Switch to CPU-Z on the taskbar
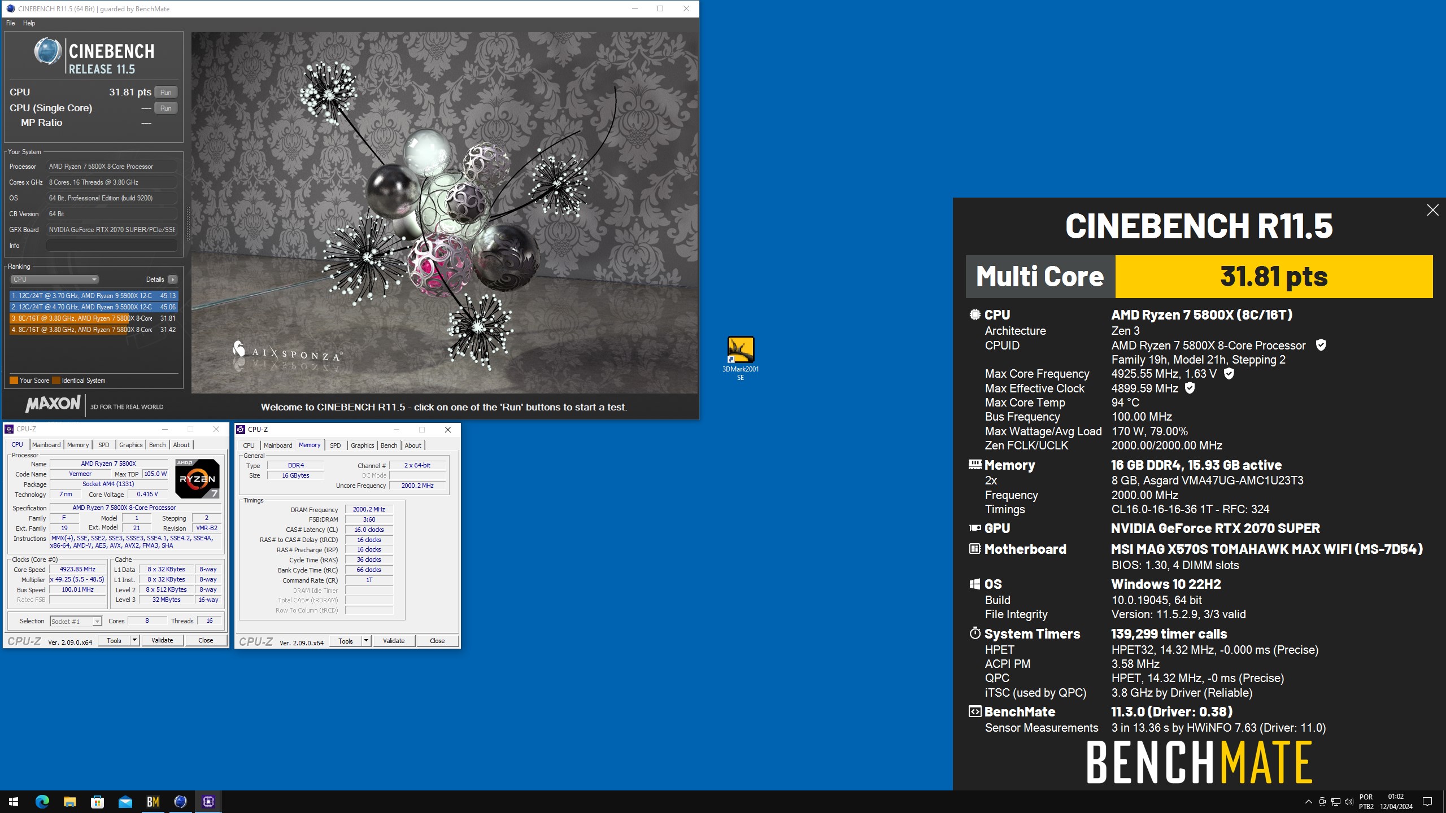 208,802
